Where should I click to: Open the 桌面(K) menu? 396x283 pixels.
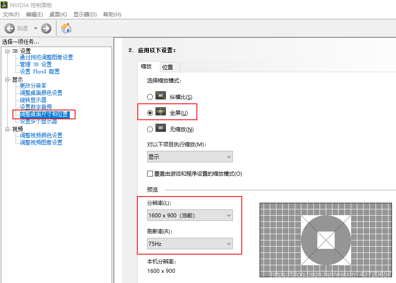coord(58,14)
